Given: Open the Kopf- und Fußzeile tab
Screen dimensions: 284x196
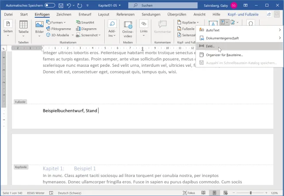Looking at the screenshot, I should tap(243, 14).
